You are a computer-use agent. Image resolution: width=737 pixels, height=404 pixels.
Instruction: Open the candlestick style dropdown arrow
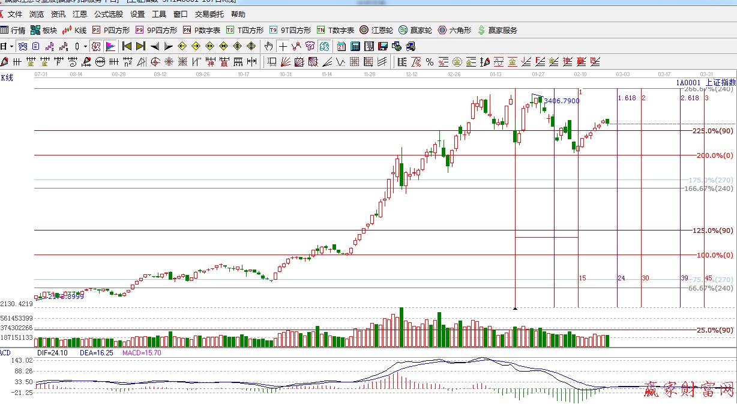[85, 46]
